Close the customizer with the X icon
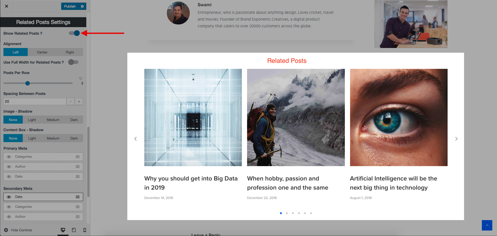The width and height of the screenshot is (497, 236). [7, 6]
